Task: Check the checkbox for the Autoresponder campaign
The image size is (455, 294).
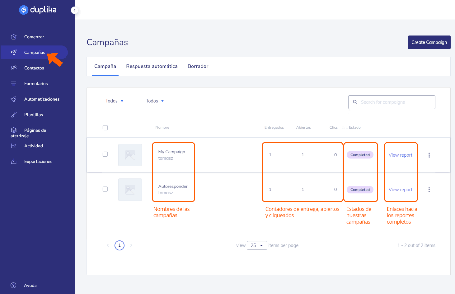Action: (x=105, y=189)
